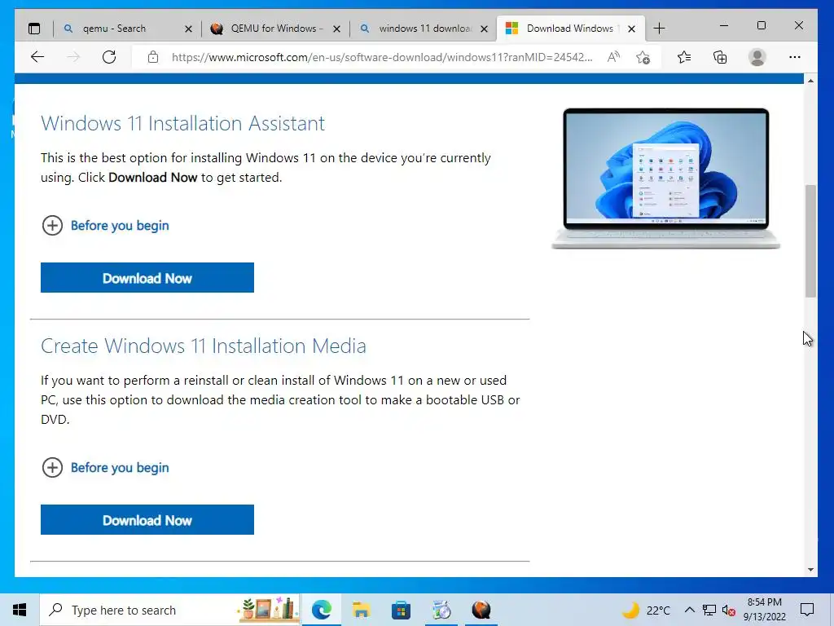Click the address bar URL field

click(382, 57)
